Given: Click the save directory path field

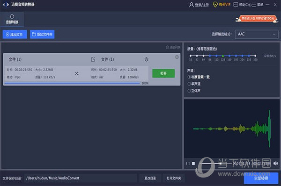Looking at the screenshot, I should (81, 178).
